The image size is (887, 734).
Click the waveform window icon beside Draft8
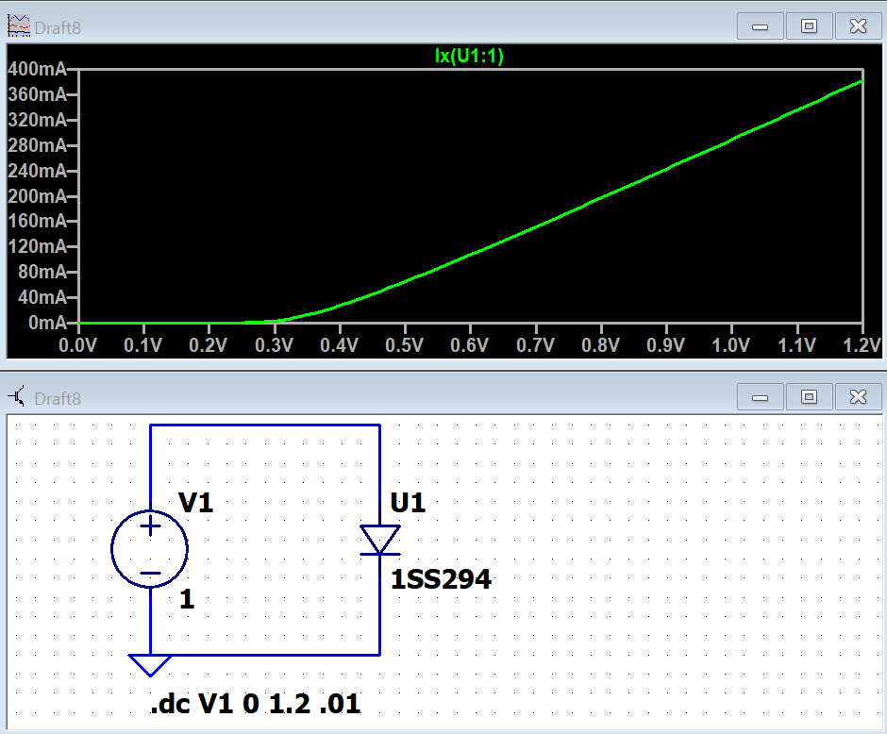pos(19,26)
